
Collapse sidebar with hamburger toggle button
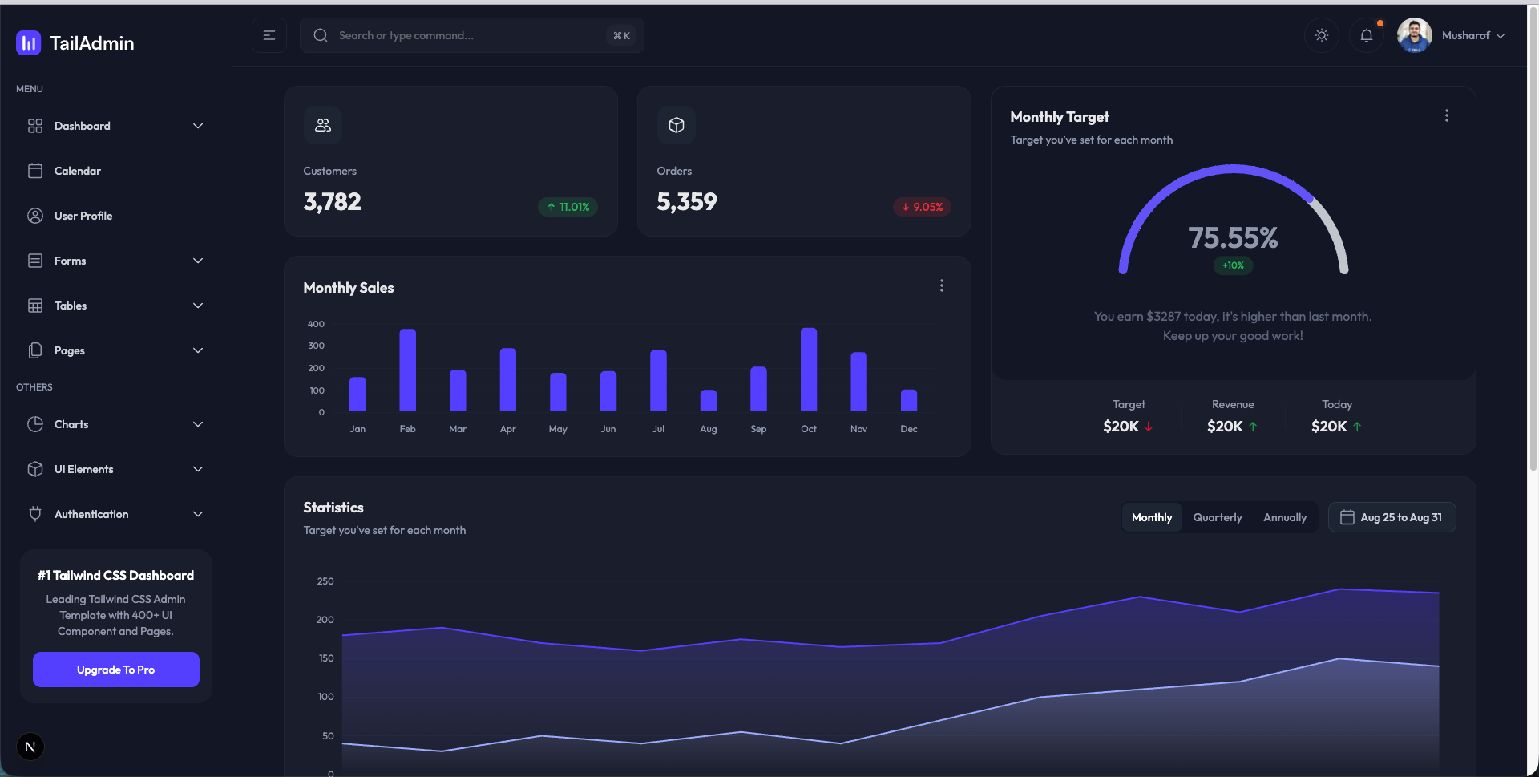(269, 35)
